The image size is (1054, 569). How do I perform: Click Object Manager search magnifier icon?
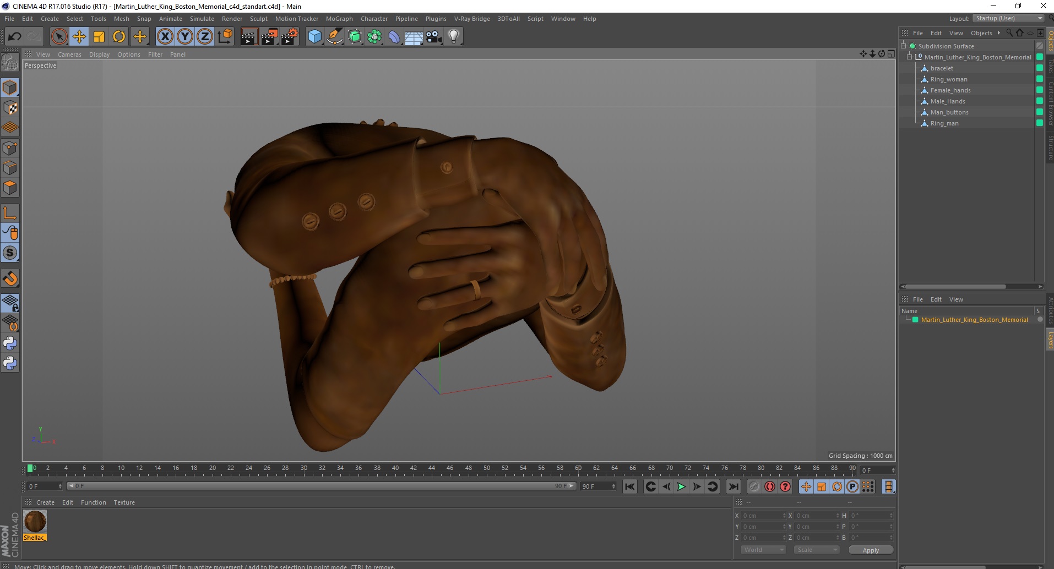point(1009,33)
